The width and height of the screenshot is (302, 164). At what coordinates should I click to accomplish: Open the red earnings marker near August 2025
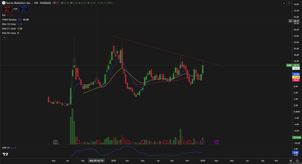(x=165, y=142)
